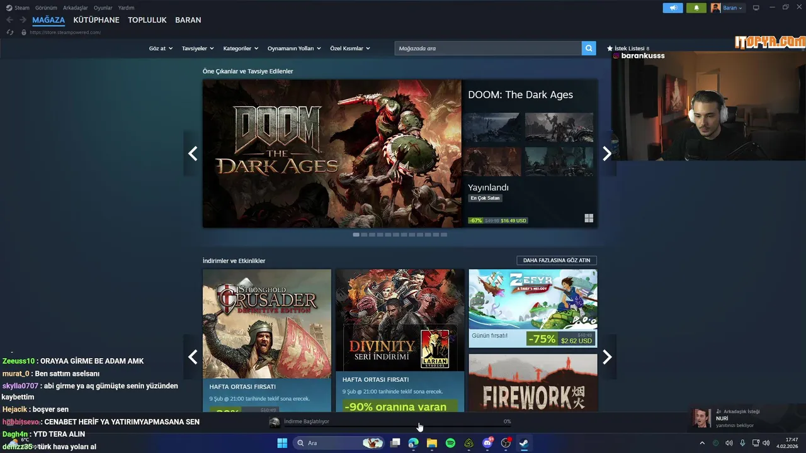Image resolution: width=806 pixels, height=453 pixels.
Task: Open Task View on the taskbar
Action: 395,443
